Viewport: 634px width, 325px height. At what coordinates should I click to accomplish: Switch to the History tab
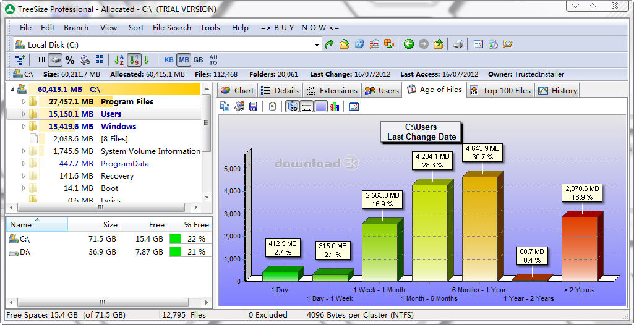(556, 90)
